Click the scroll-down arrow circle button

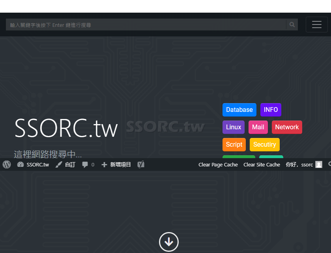pyautogui.click(x=169, y=242)
